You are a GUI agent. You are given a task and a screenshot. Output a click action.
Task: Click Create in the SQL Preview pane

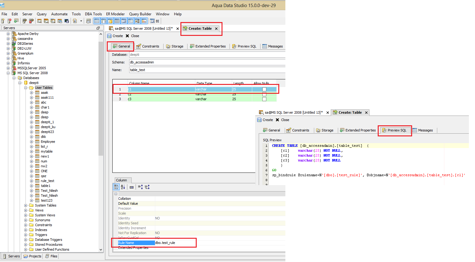coord(265,120)
